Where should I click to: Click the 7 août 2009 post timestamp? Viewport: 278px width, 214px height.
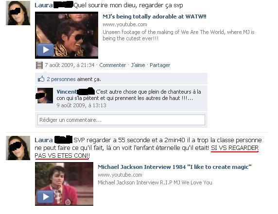tap(69, 65)
